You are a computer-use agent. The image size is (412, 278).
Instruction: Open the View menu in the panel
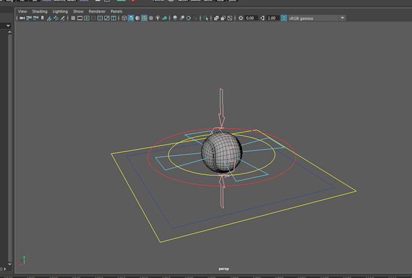pos(22,12)
